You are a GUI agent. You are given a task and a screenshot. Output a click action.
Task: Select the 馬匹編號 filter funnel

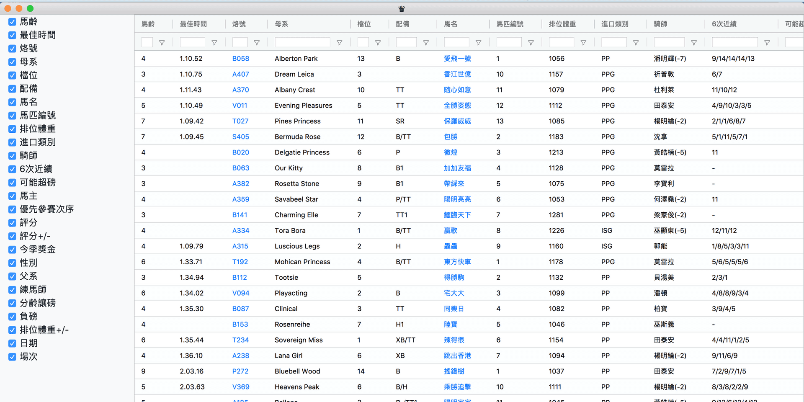(x=531, y=42)
